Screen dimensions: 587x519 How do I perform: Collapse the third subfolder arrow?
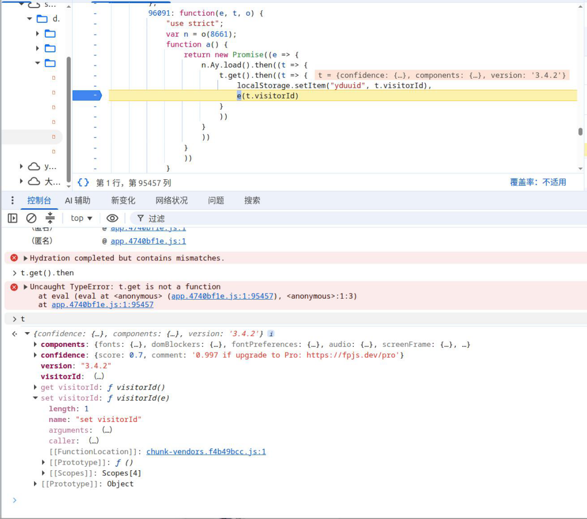pyautogui.click(x=38, y=63)
